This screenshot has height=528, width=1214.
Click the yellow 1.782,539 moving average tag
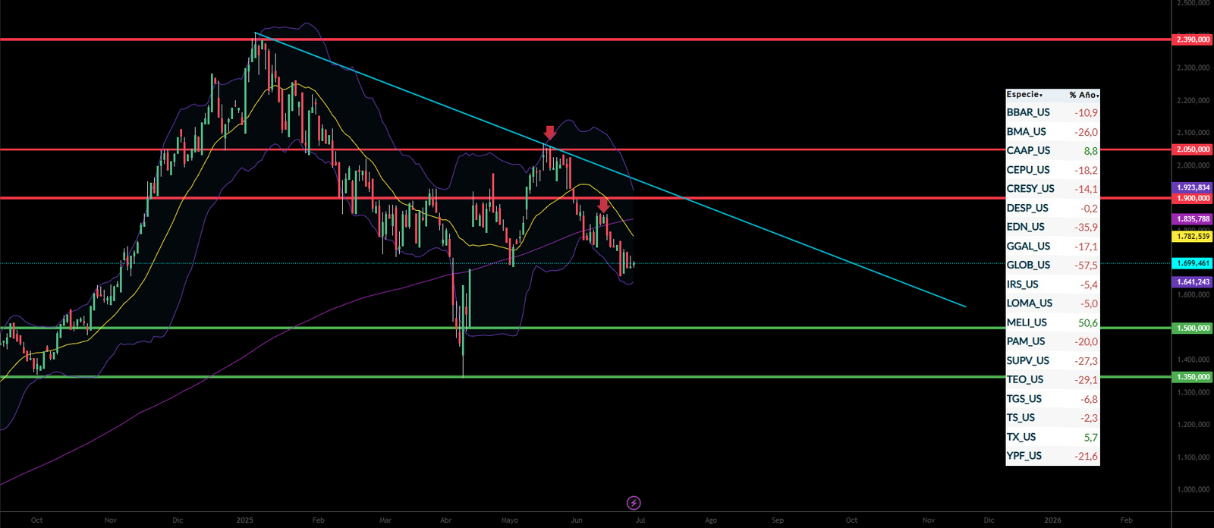tap(1193, 237)
